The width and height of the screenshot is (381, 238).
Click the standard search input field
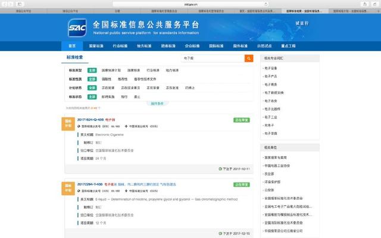211,58
